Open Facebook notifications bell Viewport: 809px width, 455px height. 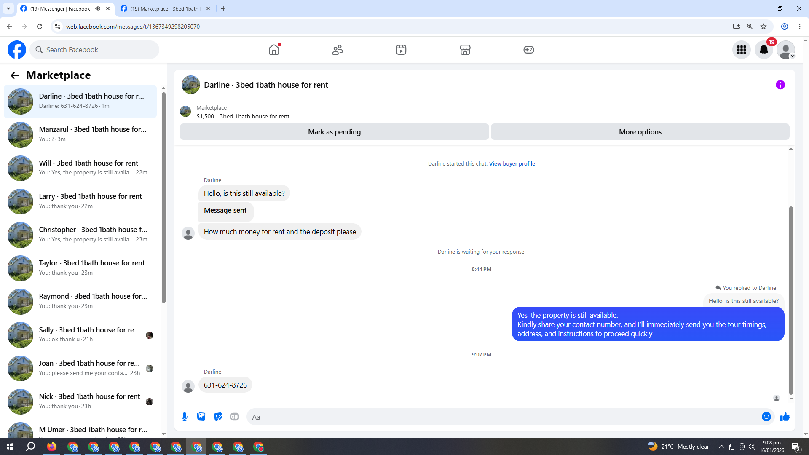[763, 50]
